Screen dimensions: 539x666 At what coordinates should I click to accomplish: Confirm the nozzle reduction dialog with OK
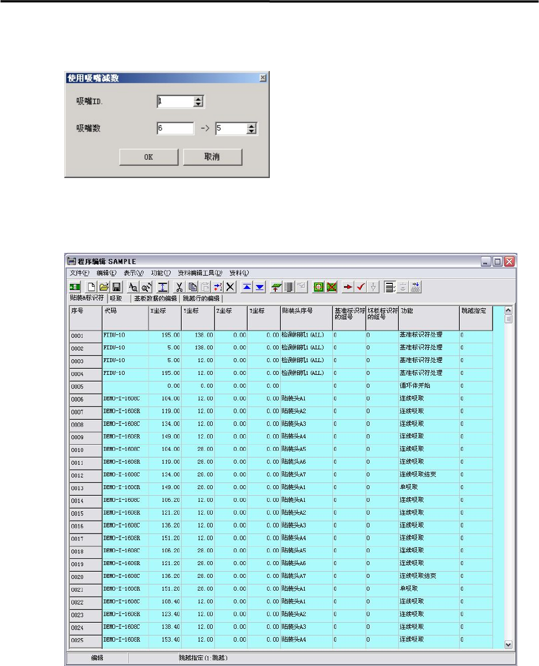[148, 157]
